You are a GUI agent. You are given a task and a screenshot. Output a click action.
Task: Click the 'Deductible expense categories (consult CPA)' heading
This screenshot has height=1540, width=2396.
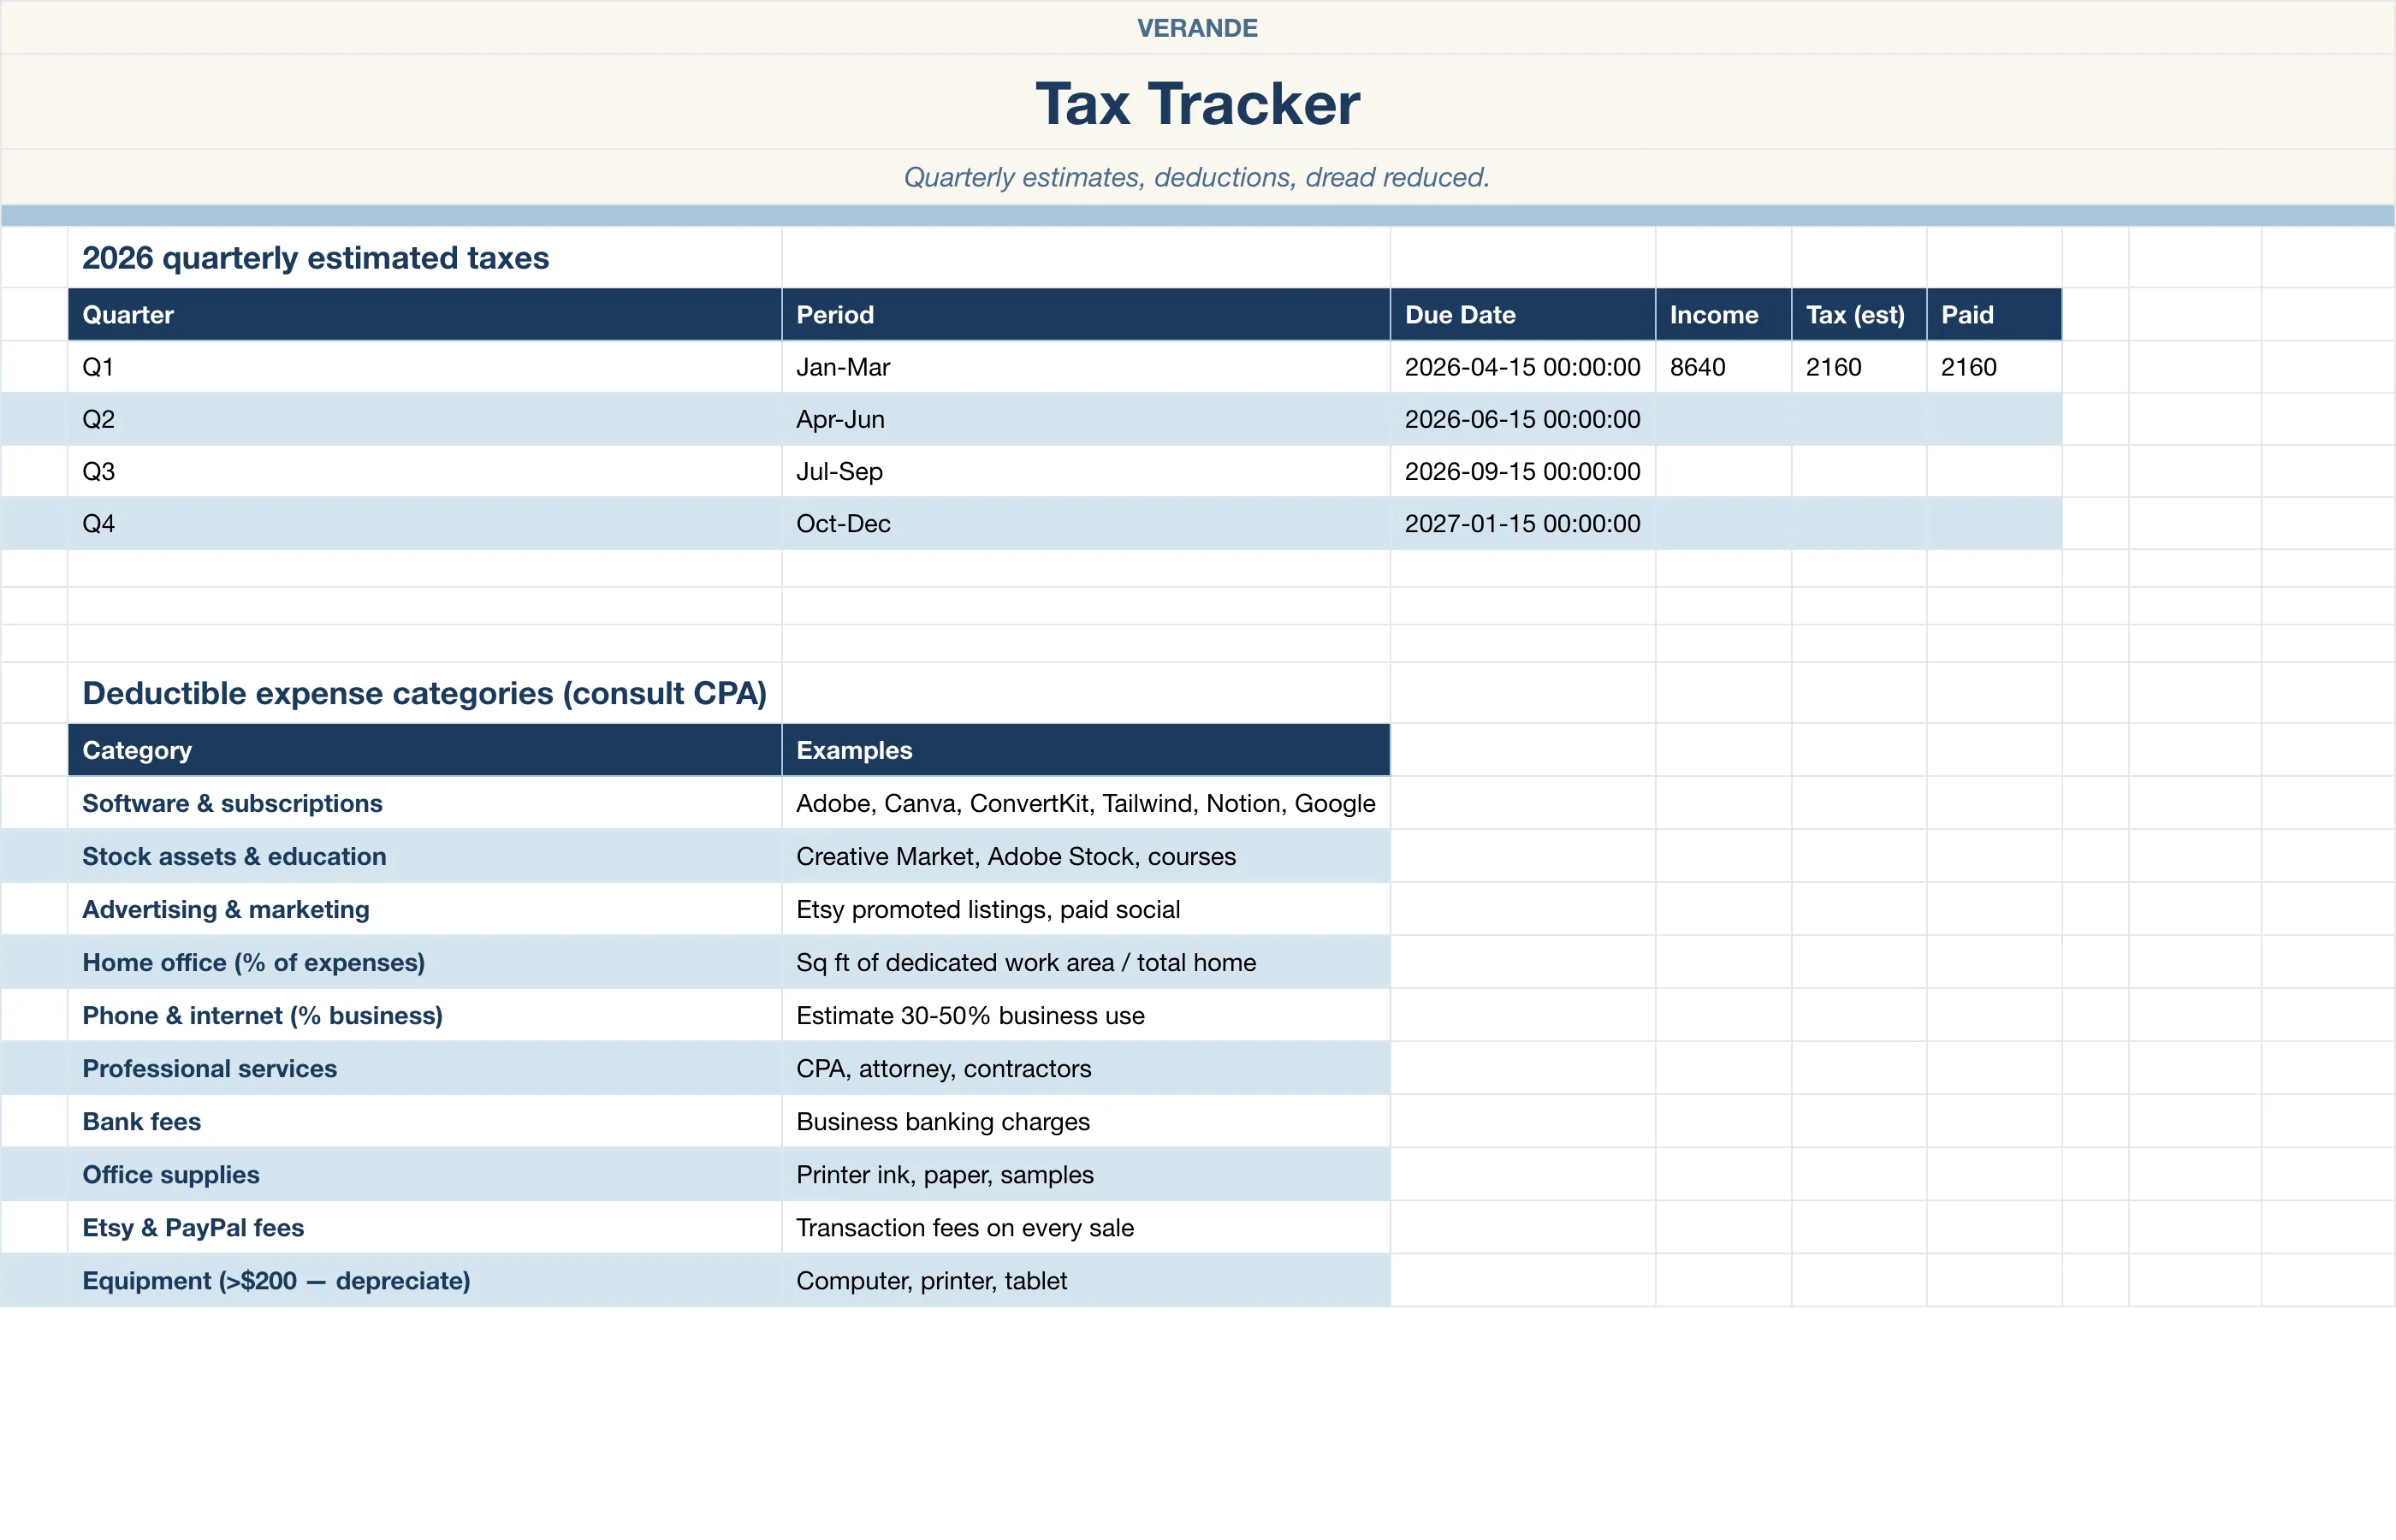[425, 693]
